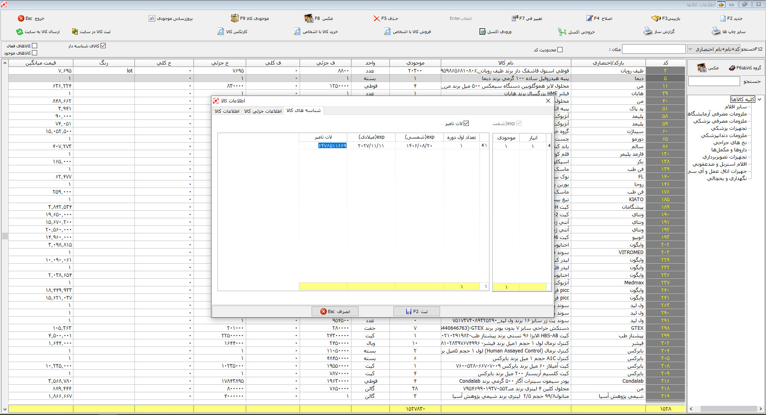This screenshot has width=766, height=415.
Task: Click the Excel export (خروجی اکسل) icon
Action: click(x=562, y=32)
